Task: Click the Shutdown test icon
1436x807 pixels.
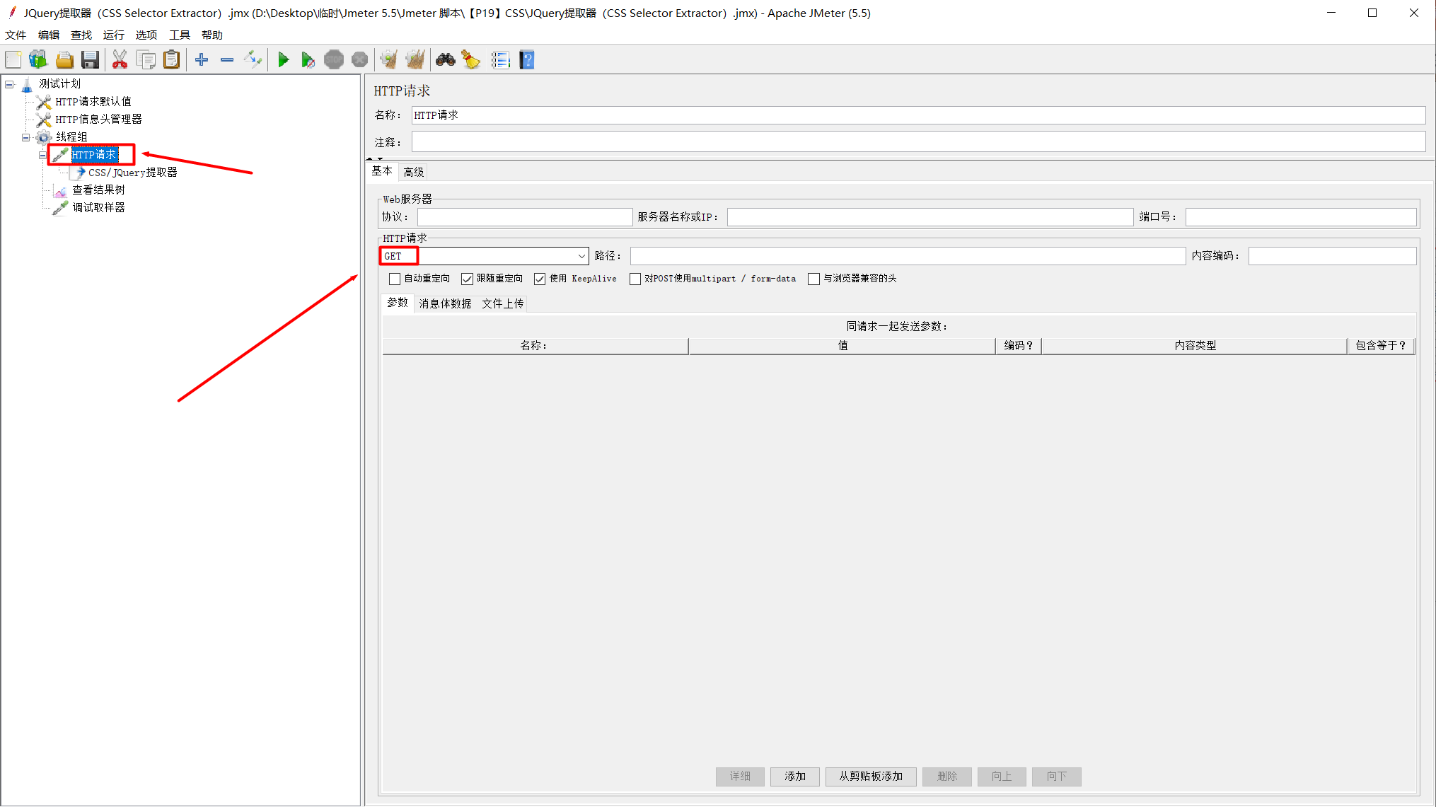Action: tap(359, 60)
